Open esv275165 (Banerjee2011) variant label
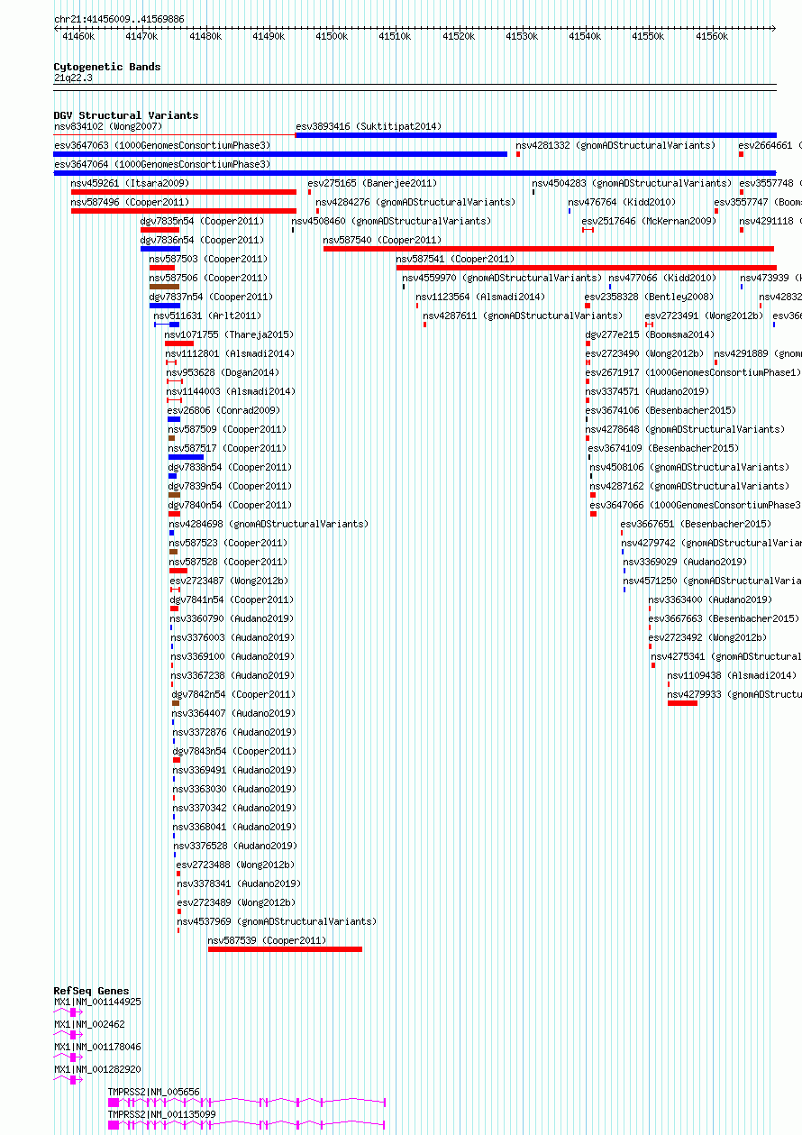 372,183
